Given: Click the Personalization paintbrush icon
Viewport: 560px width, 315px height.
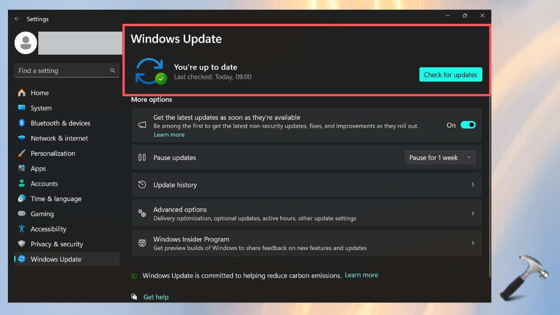Looking at the screenshot, I should tap(21, 153).
